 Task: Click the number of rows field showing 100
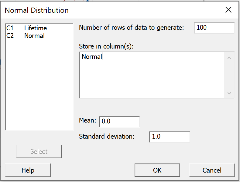tap(214, 28)
